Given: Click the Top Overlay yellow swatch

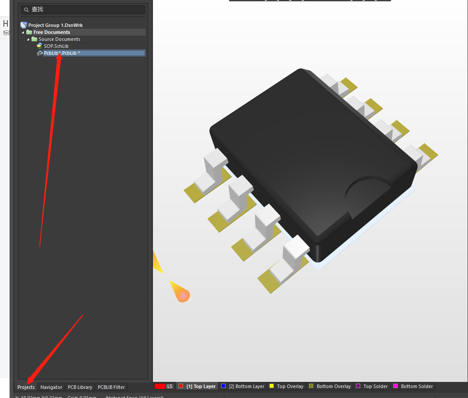Looking at the screenshot, I should click(x=272, y=386).
